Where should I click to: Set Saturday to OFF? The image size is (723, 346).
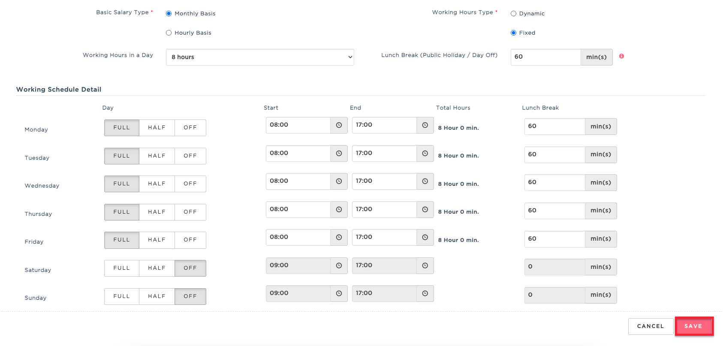point(190,268)
